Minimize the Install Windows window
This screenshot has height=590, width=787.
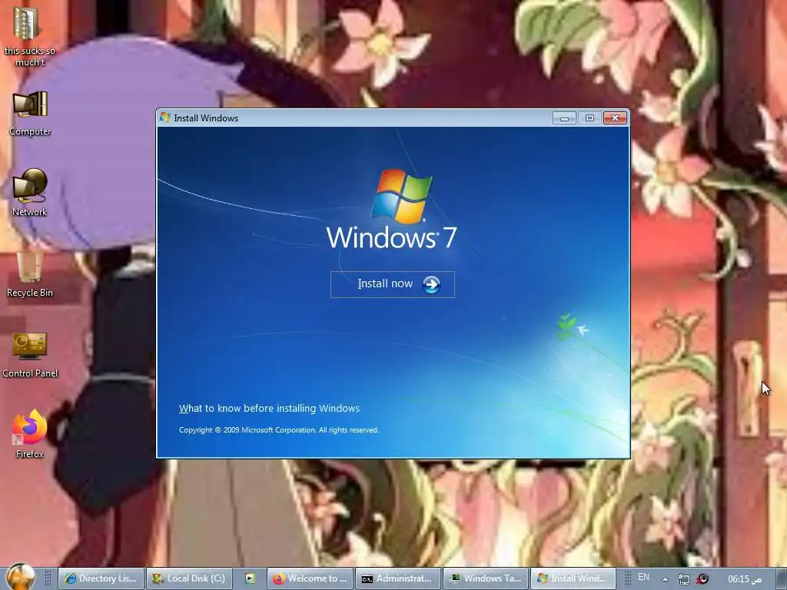pyautogui.click(x=564, y=118)
